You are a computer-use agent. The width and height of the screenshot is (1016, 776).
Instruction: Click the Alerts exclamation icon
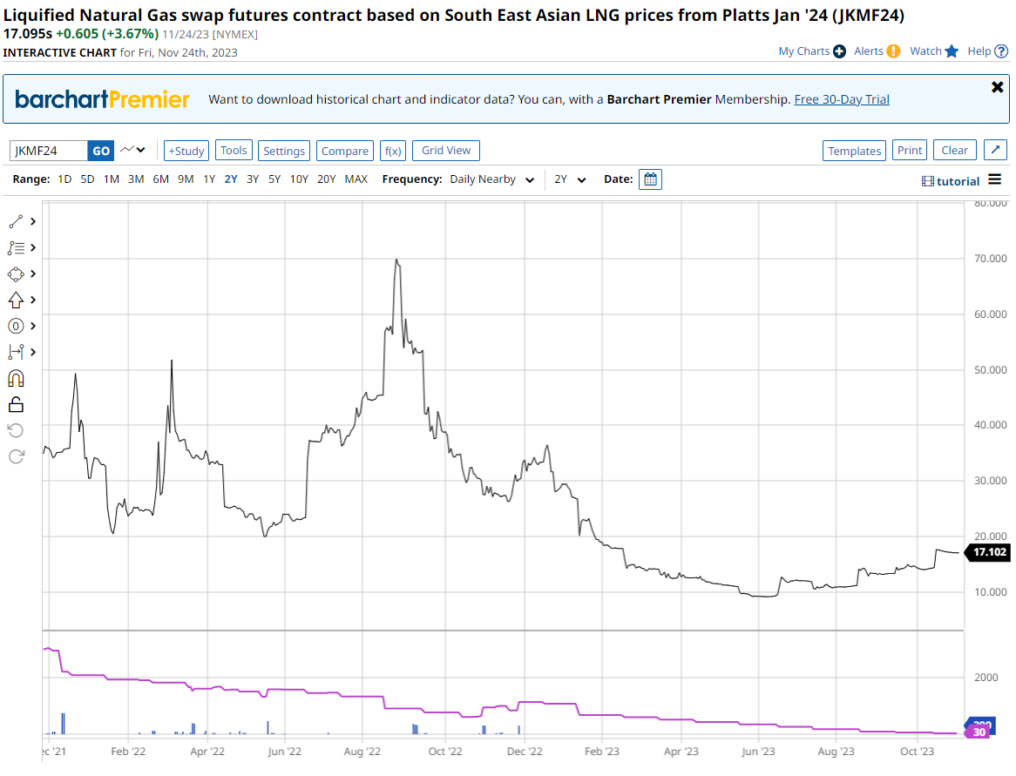click(893, 51)
